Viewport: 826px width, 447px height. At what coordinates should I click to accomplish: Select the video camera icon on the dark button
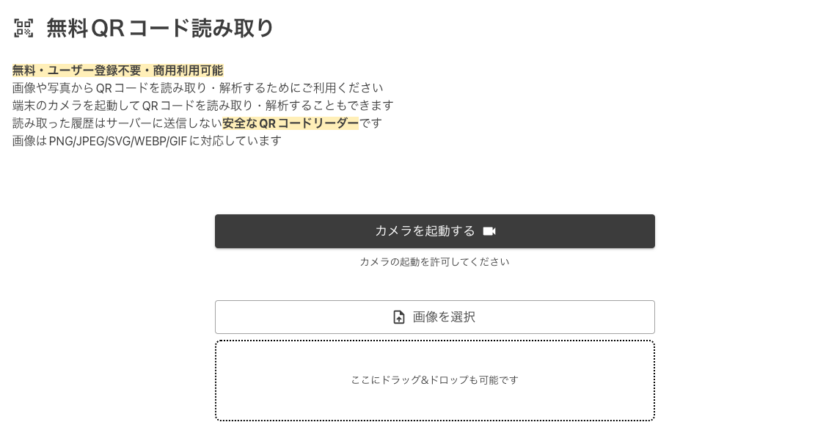(x=489, y=230)
